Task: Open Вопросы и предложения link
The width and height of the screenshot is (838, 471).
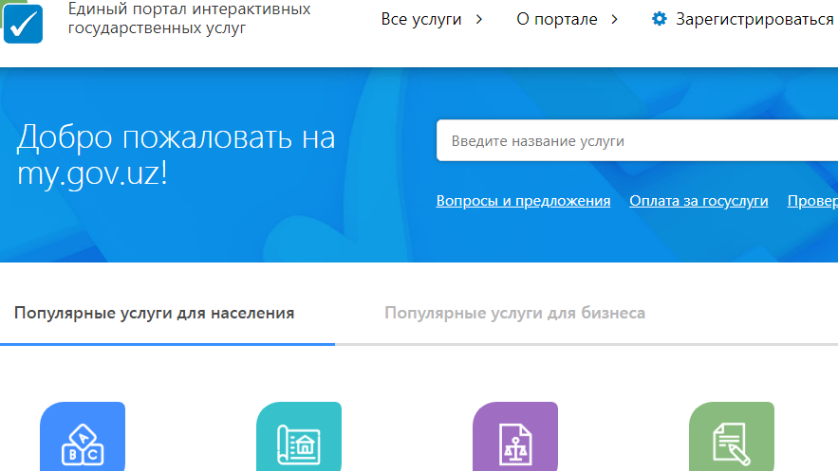Action: 523,201
